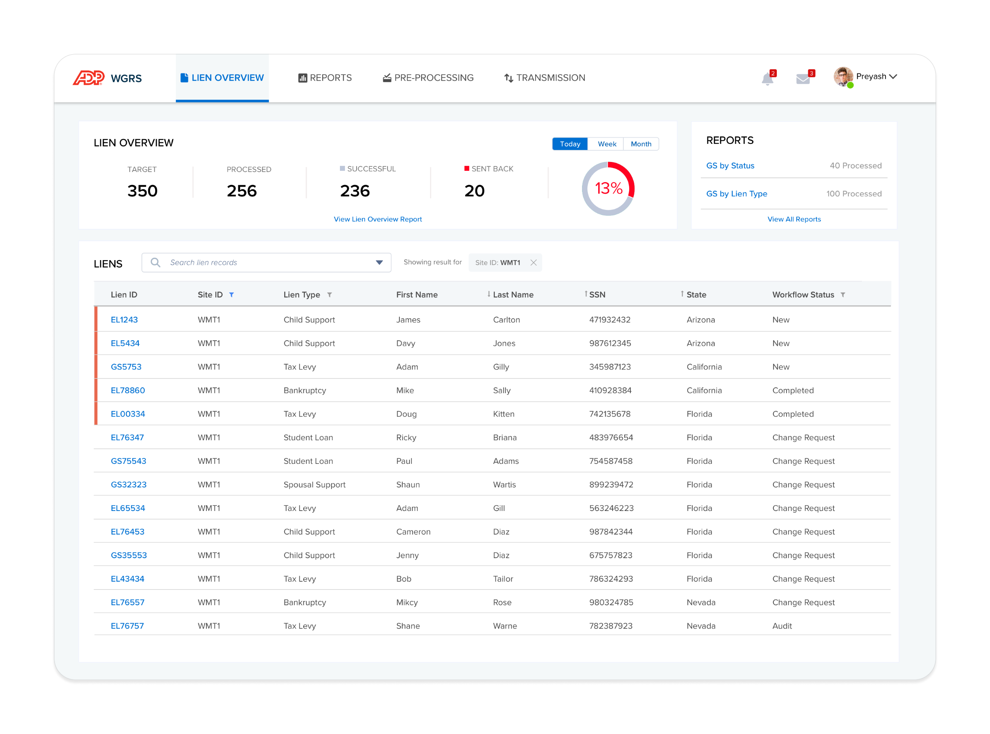Open the Reports tab
This screenshot has height=734, width=990.
(325, 78)
